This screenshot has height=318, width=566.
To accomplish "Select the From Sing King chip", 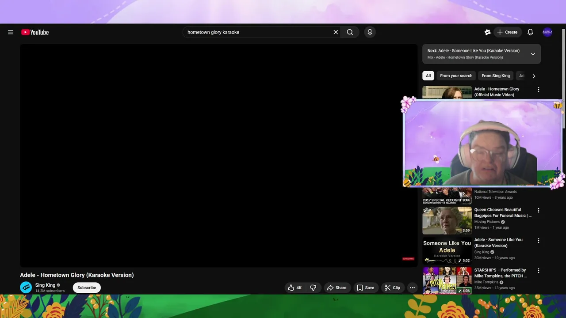I will tap(496, 76).
